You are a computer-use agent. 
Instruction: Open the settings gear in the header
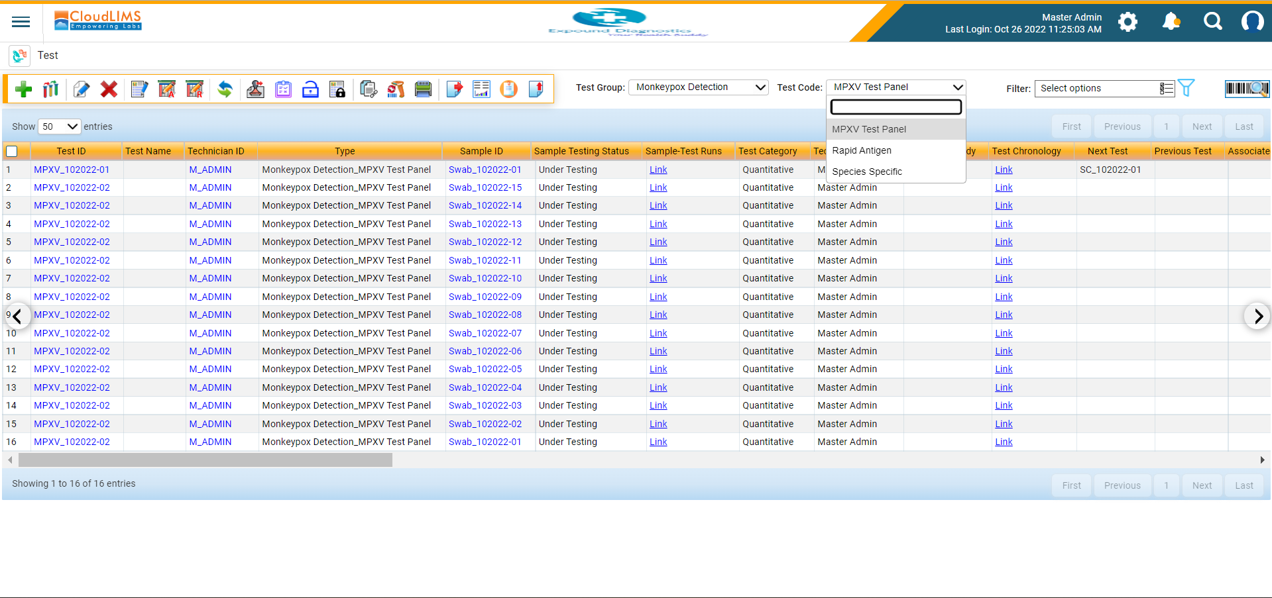(1128, 22)
